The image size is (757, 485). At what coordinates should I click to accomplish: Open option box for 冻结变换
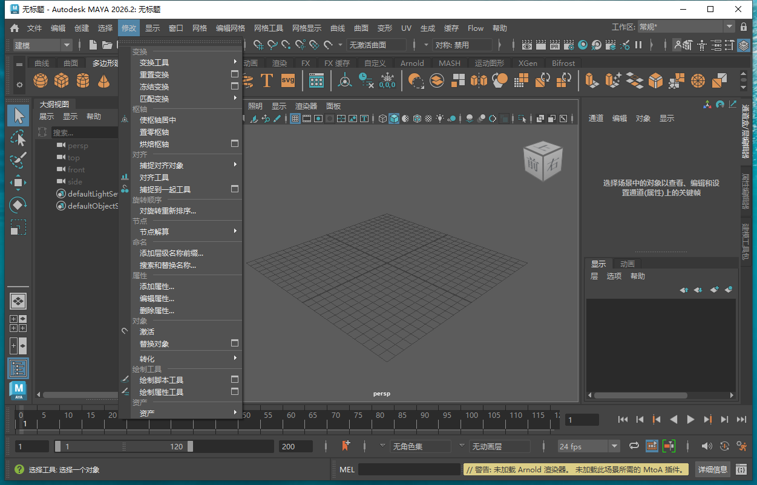click(x=235, y=86)
